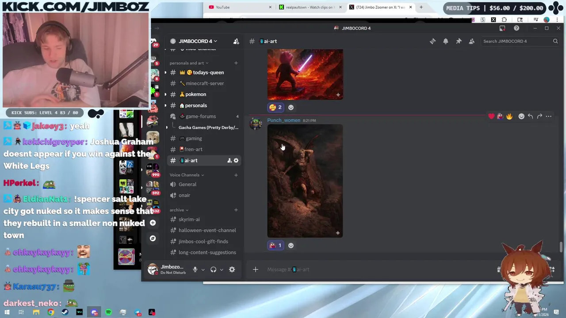Open Spotify from the Windows taskbar

point(108,312)
